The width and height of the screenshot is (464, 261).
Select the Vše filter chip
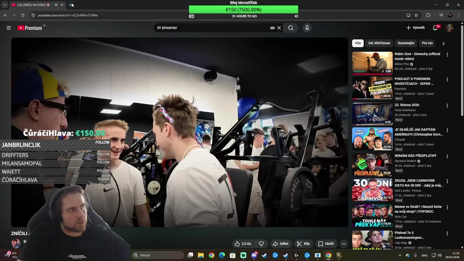[358, 43]
